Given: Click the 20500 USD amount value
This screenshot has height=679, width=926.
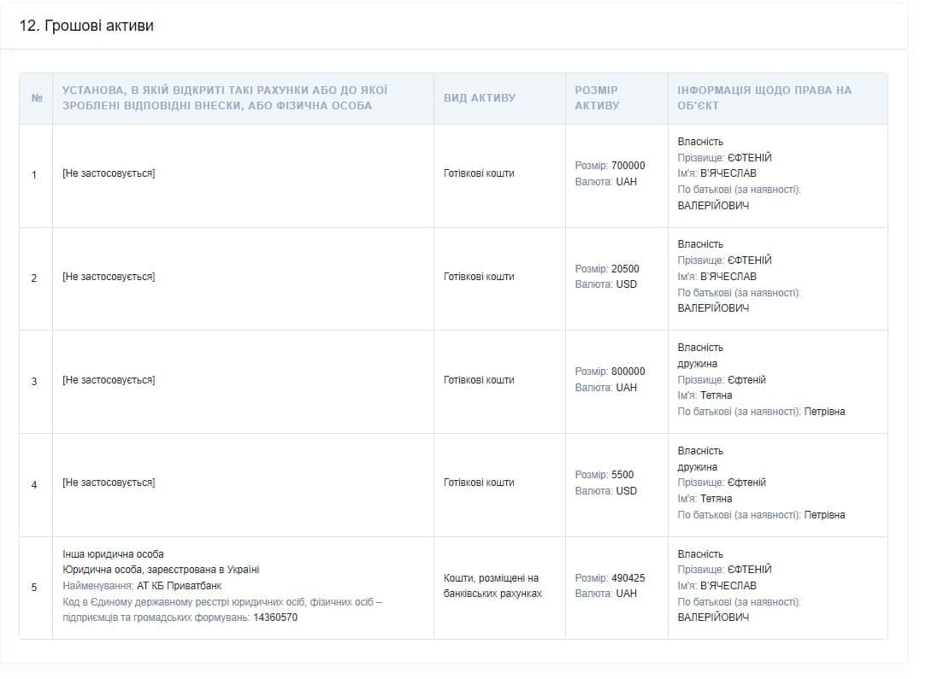Looking at the screenshot, I should (625, 269).
